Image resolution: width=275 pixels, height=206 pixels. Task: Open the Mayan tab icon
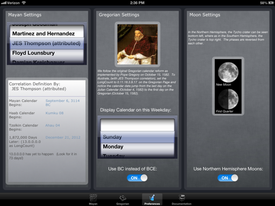(93, 198)
